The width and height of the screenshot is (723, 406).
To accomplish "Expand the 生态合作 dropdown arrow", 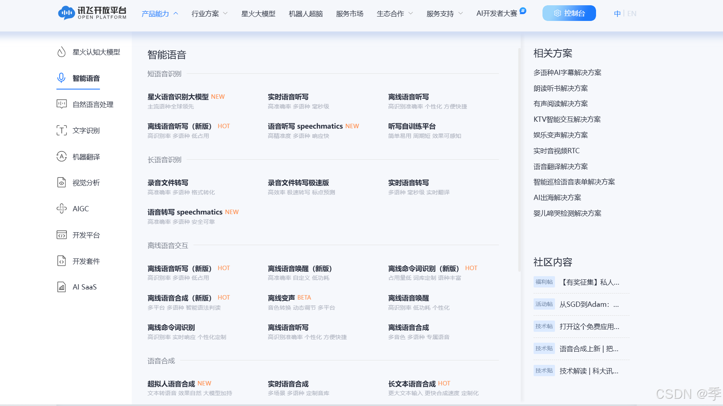I will pos(411,13).
